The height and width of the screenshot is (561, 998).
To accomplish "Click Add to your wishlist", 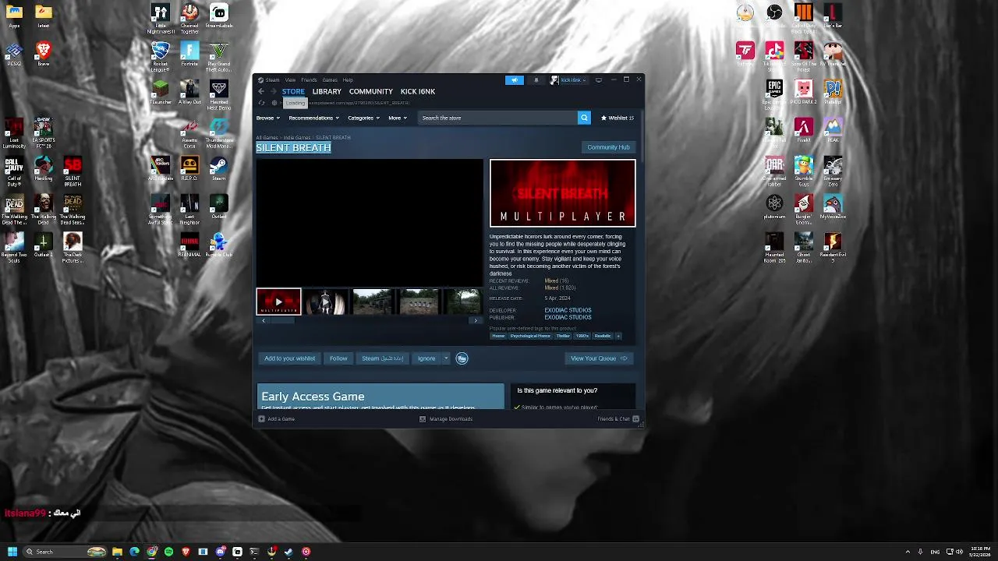I will click(x=289, y=358).
